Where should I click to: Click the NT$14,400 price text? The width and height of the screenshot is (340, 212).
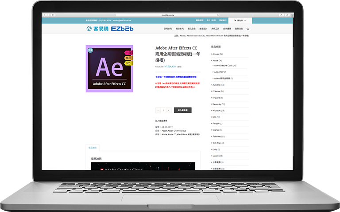[170, 67]
